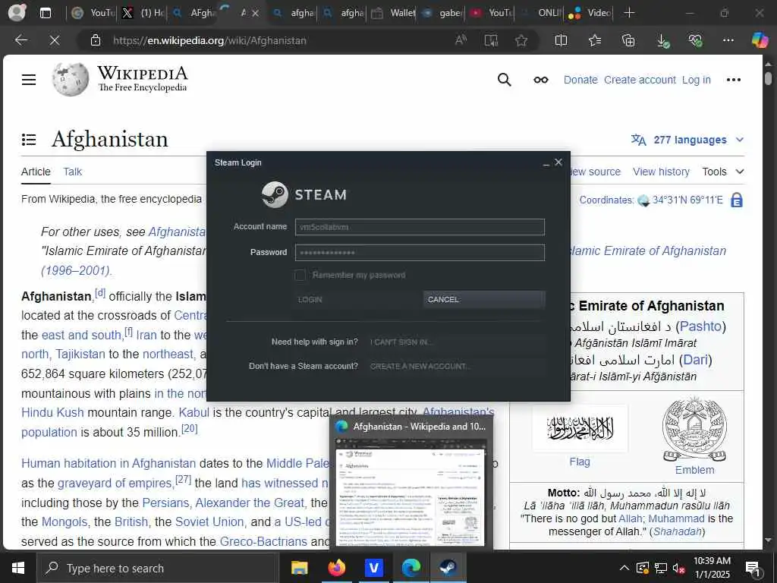Click the Afghanistan flag image in infobox
The image size is (777, 583).
(x=580, y=428)
